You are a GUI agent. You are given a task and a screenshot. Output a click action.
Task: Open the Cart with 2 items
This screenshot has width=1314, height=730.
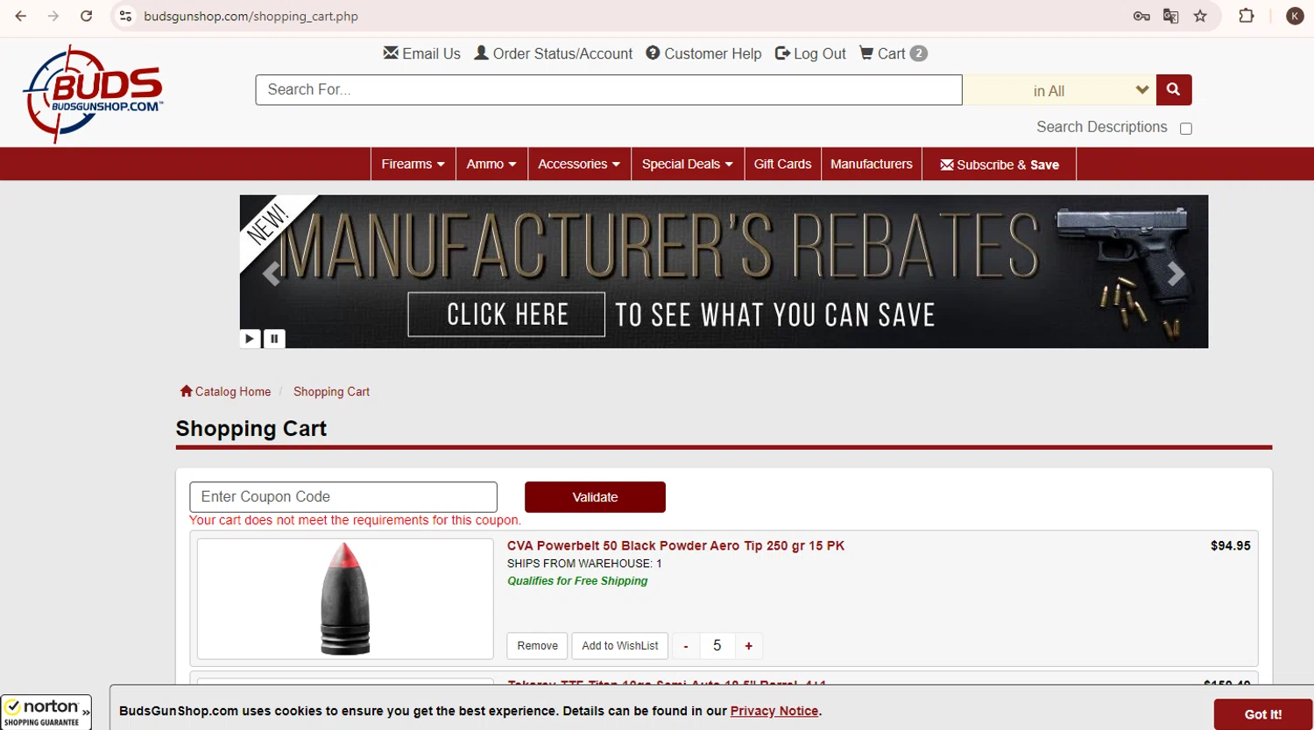[893, 53]
